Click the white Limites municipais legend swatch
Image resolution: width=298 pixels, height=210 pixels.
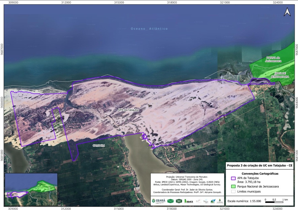[x=233, y=191]
